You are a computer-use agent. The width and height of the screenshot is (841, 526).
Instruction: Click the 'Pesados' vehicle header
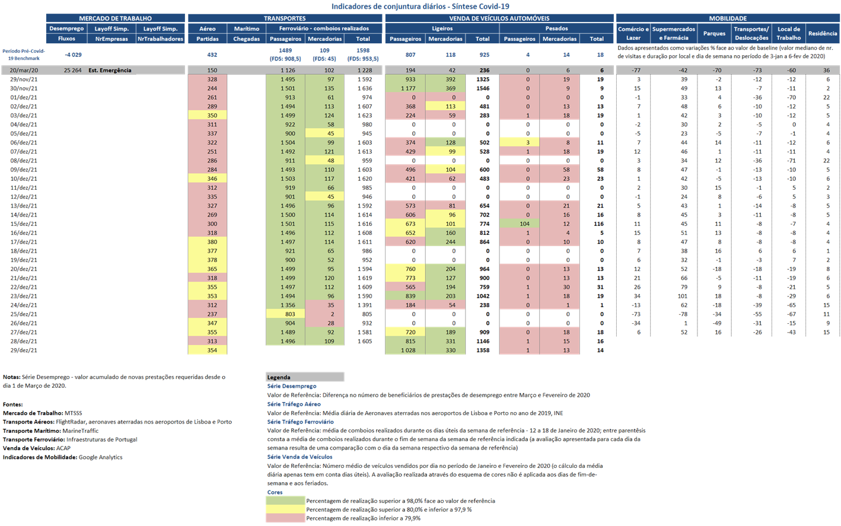556,28
